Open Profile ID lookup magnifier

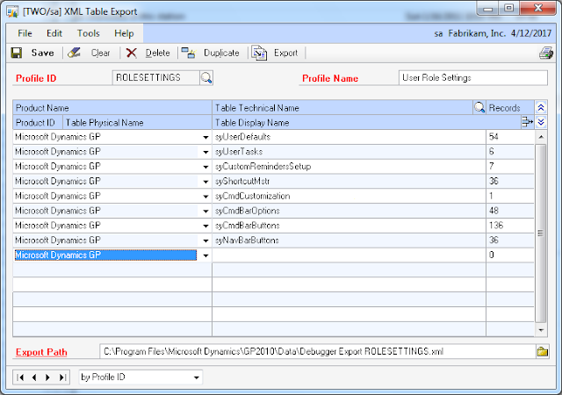tap(206, 78)
